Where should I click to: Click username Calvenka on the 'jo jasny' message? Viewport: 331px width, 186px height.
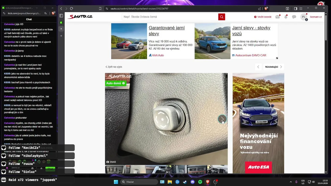[9, 51]
